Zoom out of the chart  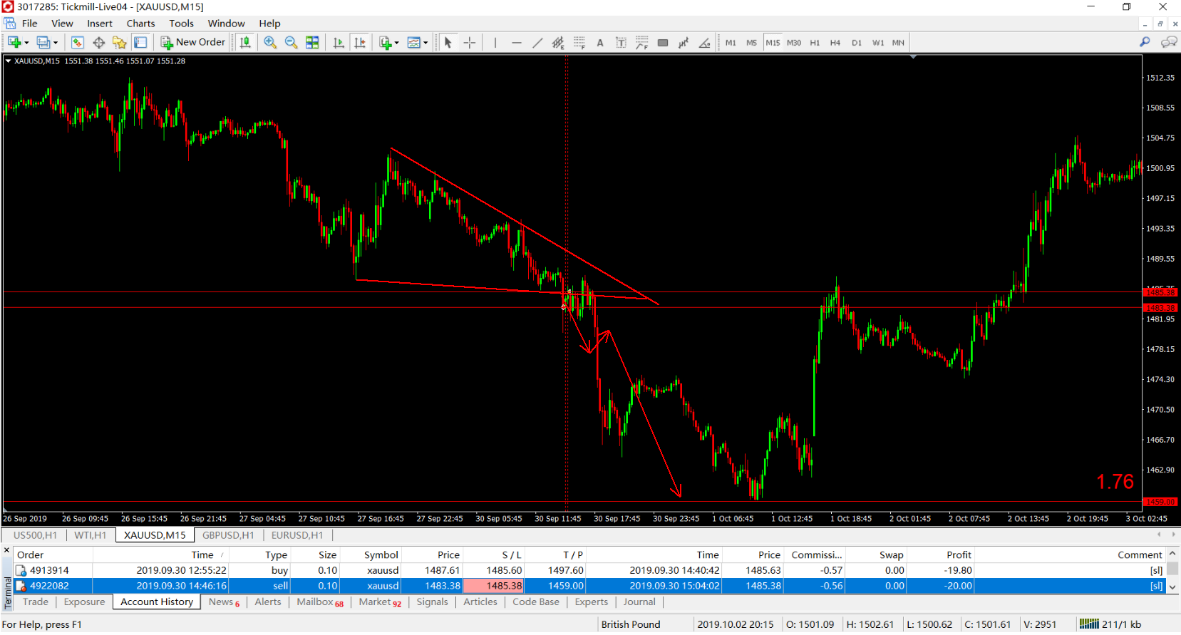click(291, 43)
